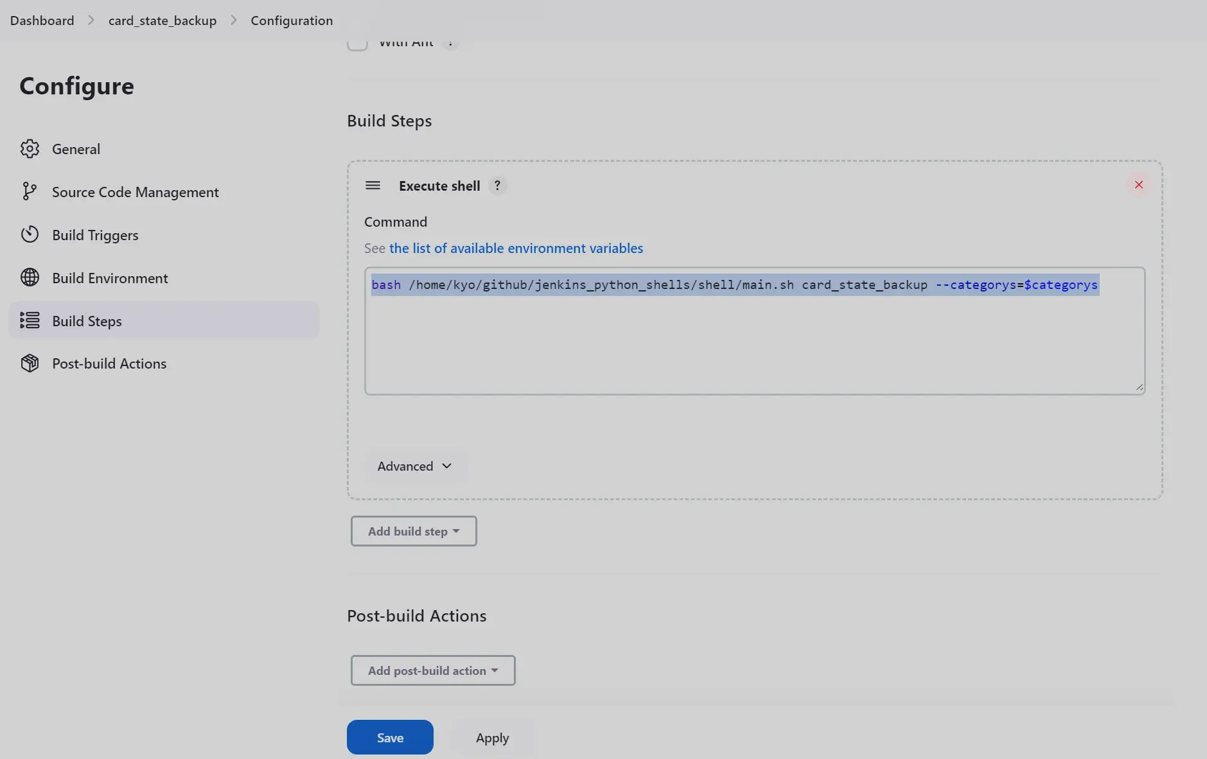Open the card_state_backup breadcrumb link
Image resolution: width=1207 pixels, height=759 pixels.
tap(163, 21)
